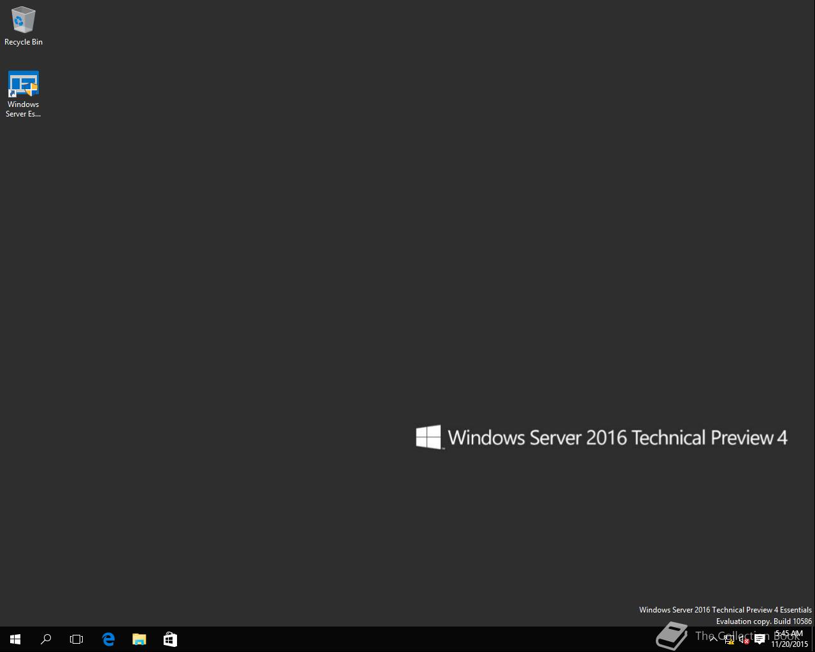Show hidden system tray icons
Image resolution: width=815 pixels, height=652 pixels.
pos(713,639)
